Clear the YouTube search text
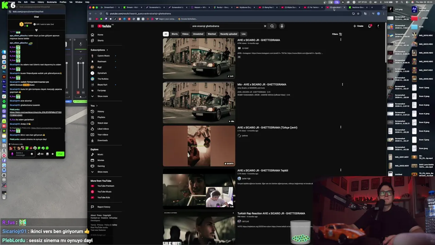 click(x=265, y=26)
